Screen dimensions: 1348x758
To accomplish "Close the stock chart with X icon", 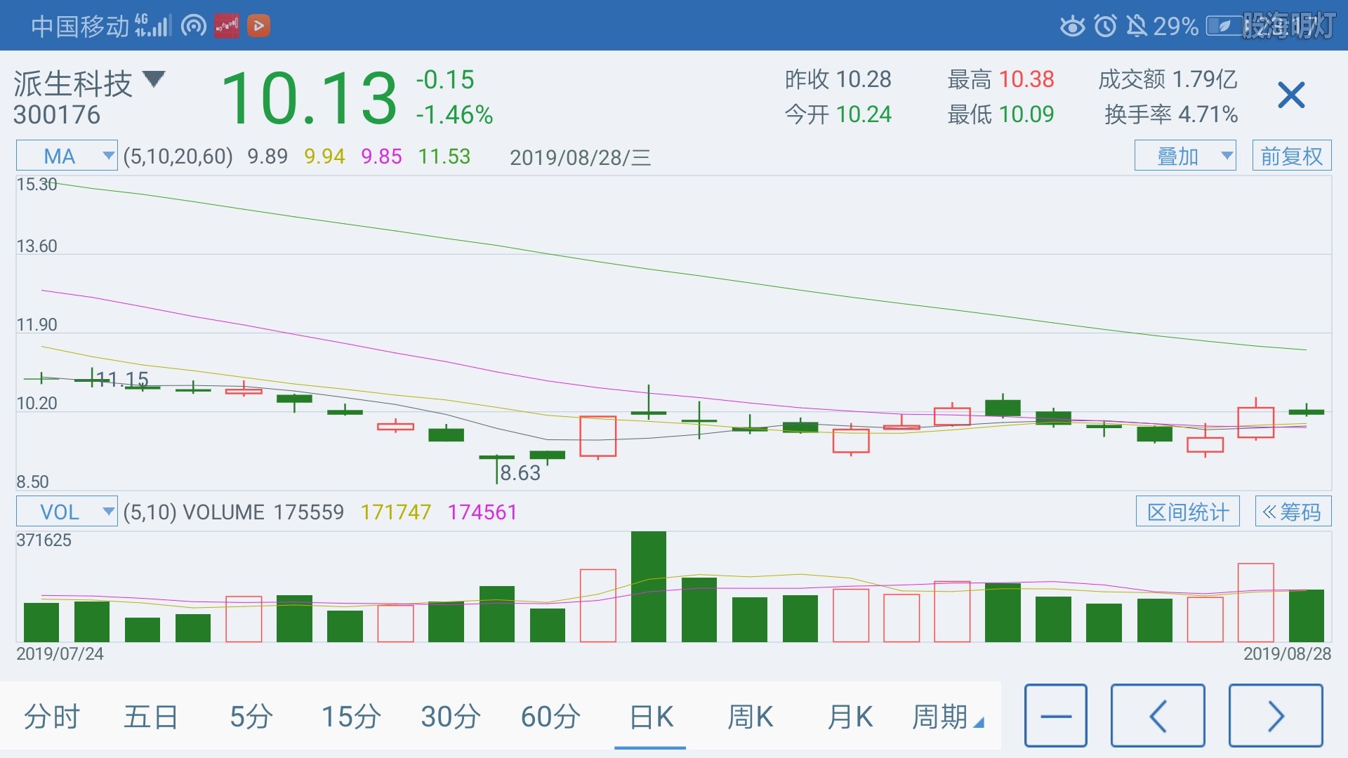I will coord(1291,95).
